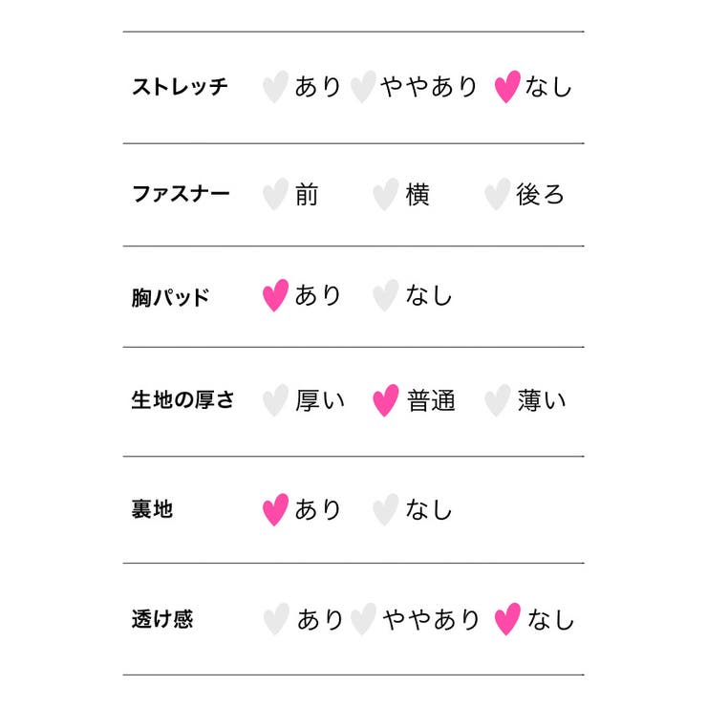Viewport: 707px width, 707px height.
Task: Click the pink heart beside ストレッチ なし
Action: coord(507,87)
